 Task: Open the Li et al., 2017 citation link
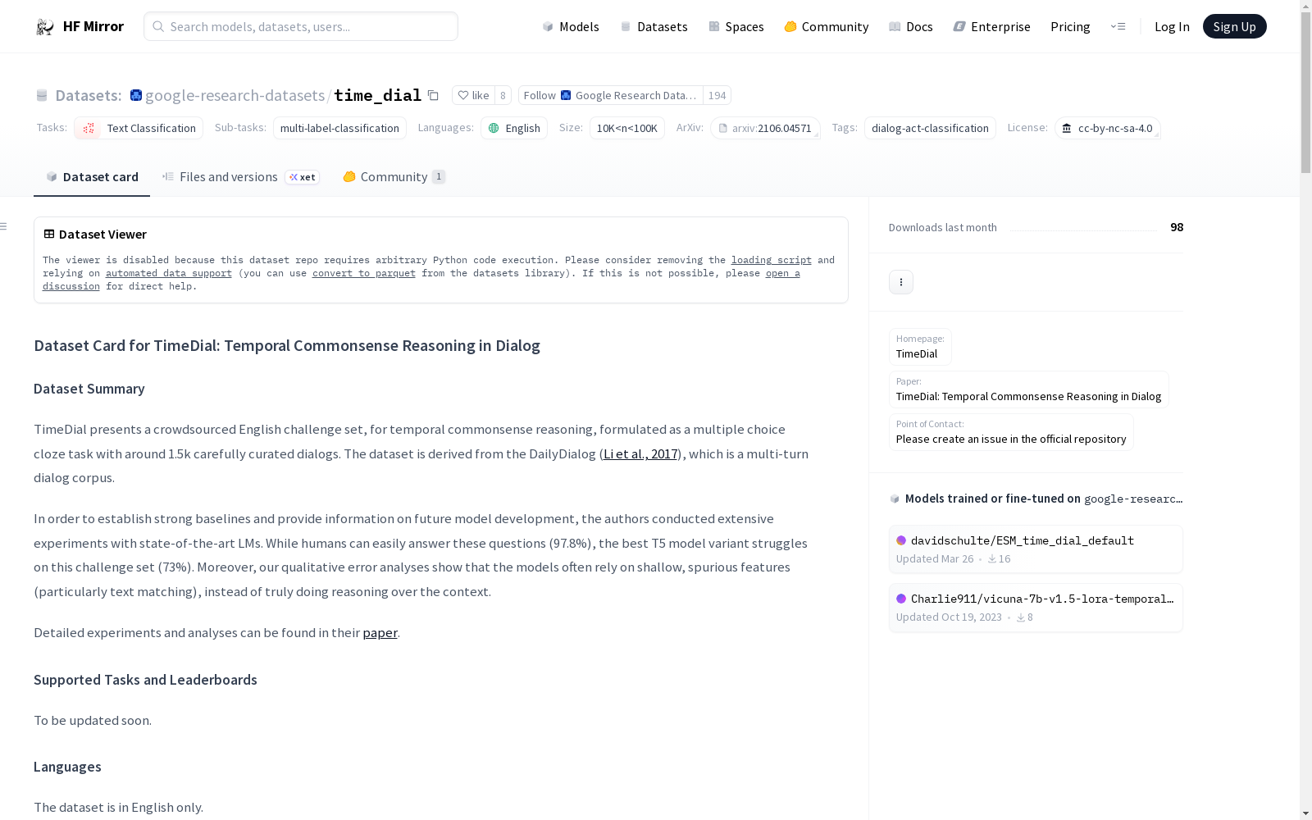(640, 453)
